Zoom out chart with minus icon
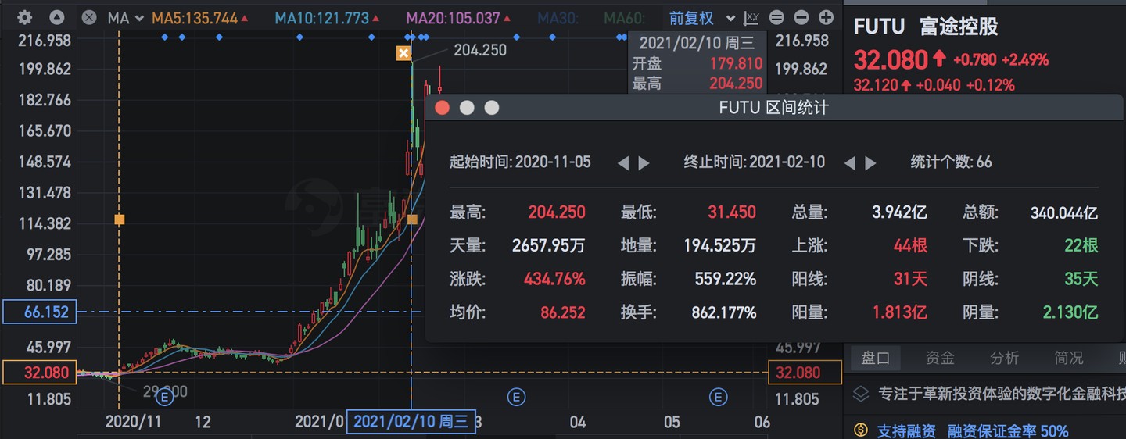Screen dimensions: 1126x439 801,17
